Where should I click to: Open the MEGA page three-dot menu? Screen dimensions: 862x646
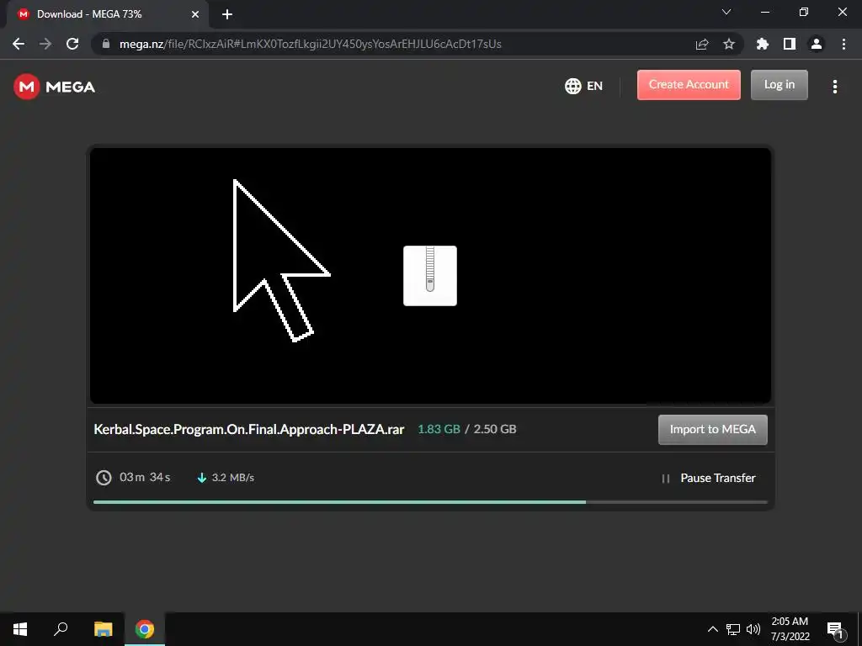tap(834, 87)
